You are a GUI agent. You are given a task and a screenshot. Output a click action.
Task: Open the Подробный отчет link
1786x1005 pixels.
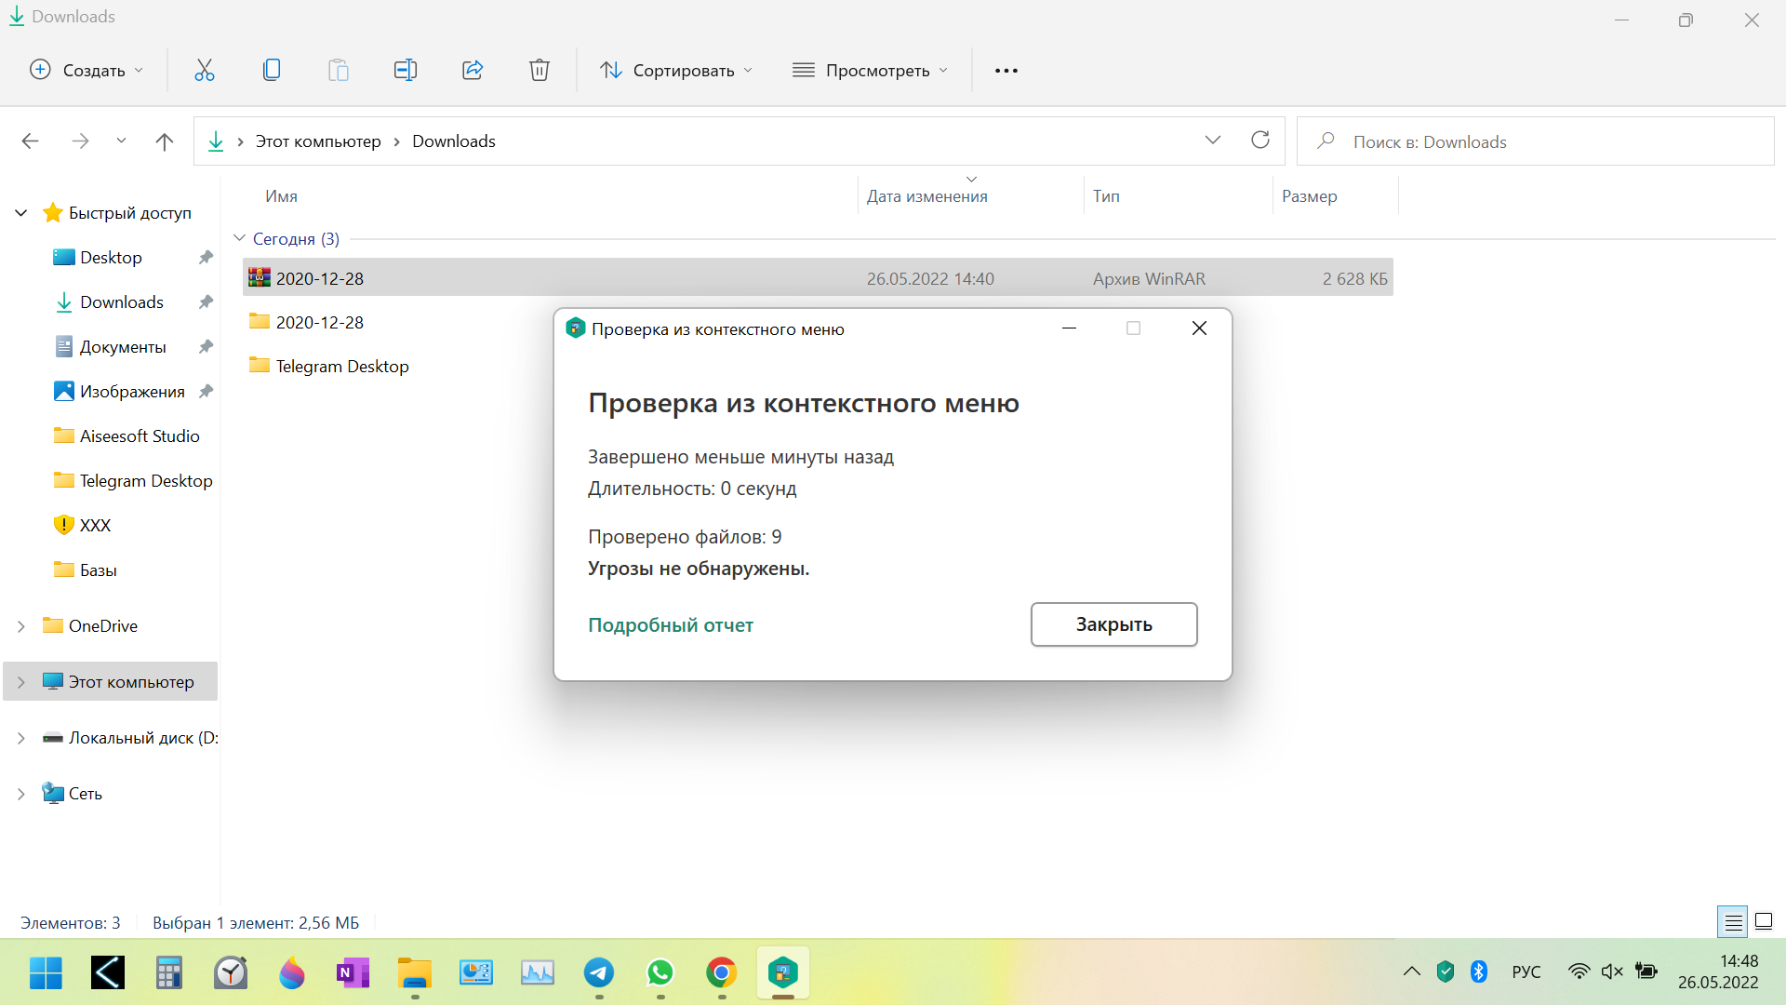(x=671, y=625)
